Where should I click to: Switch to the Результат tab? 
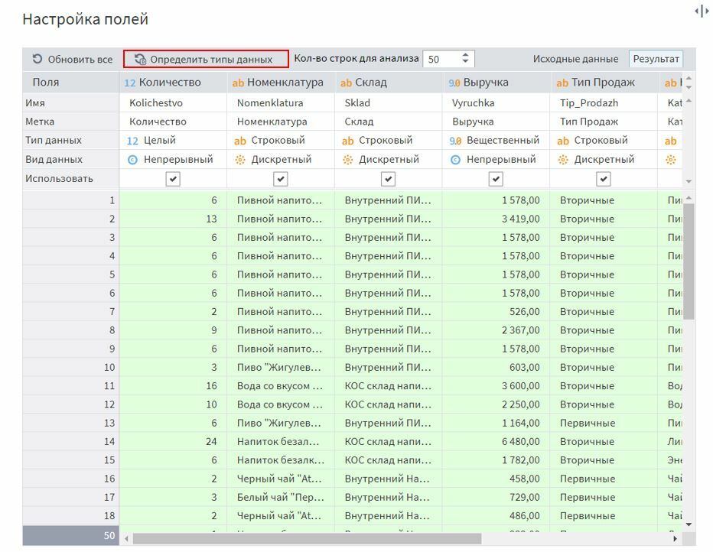656,59
